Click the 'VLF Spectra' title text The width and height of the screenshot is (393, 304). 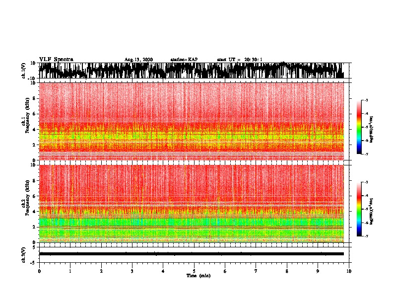(56, 60)
